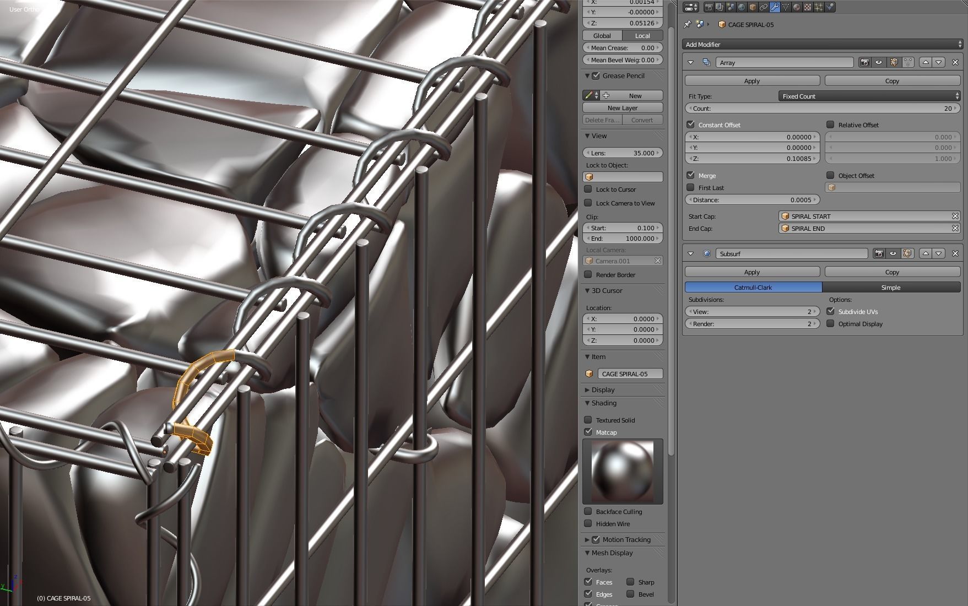Collapse the 3D Cursor panel
Screen dimensions: 968x606
[x=587, y=290]
